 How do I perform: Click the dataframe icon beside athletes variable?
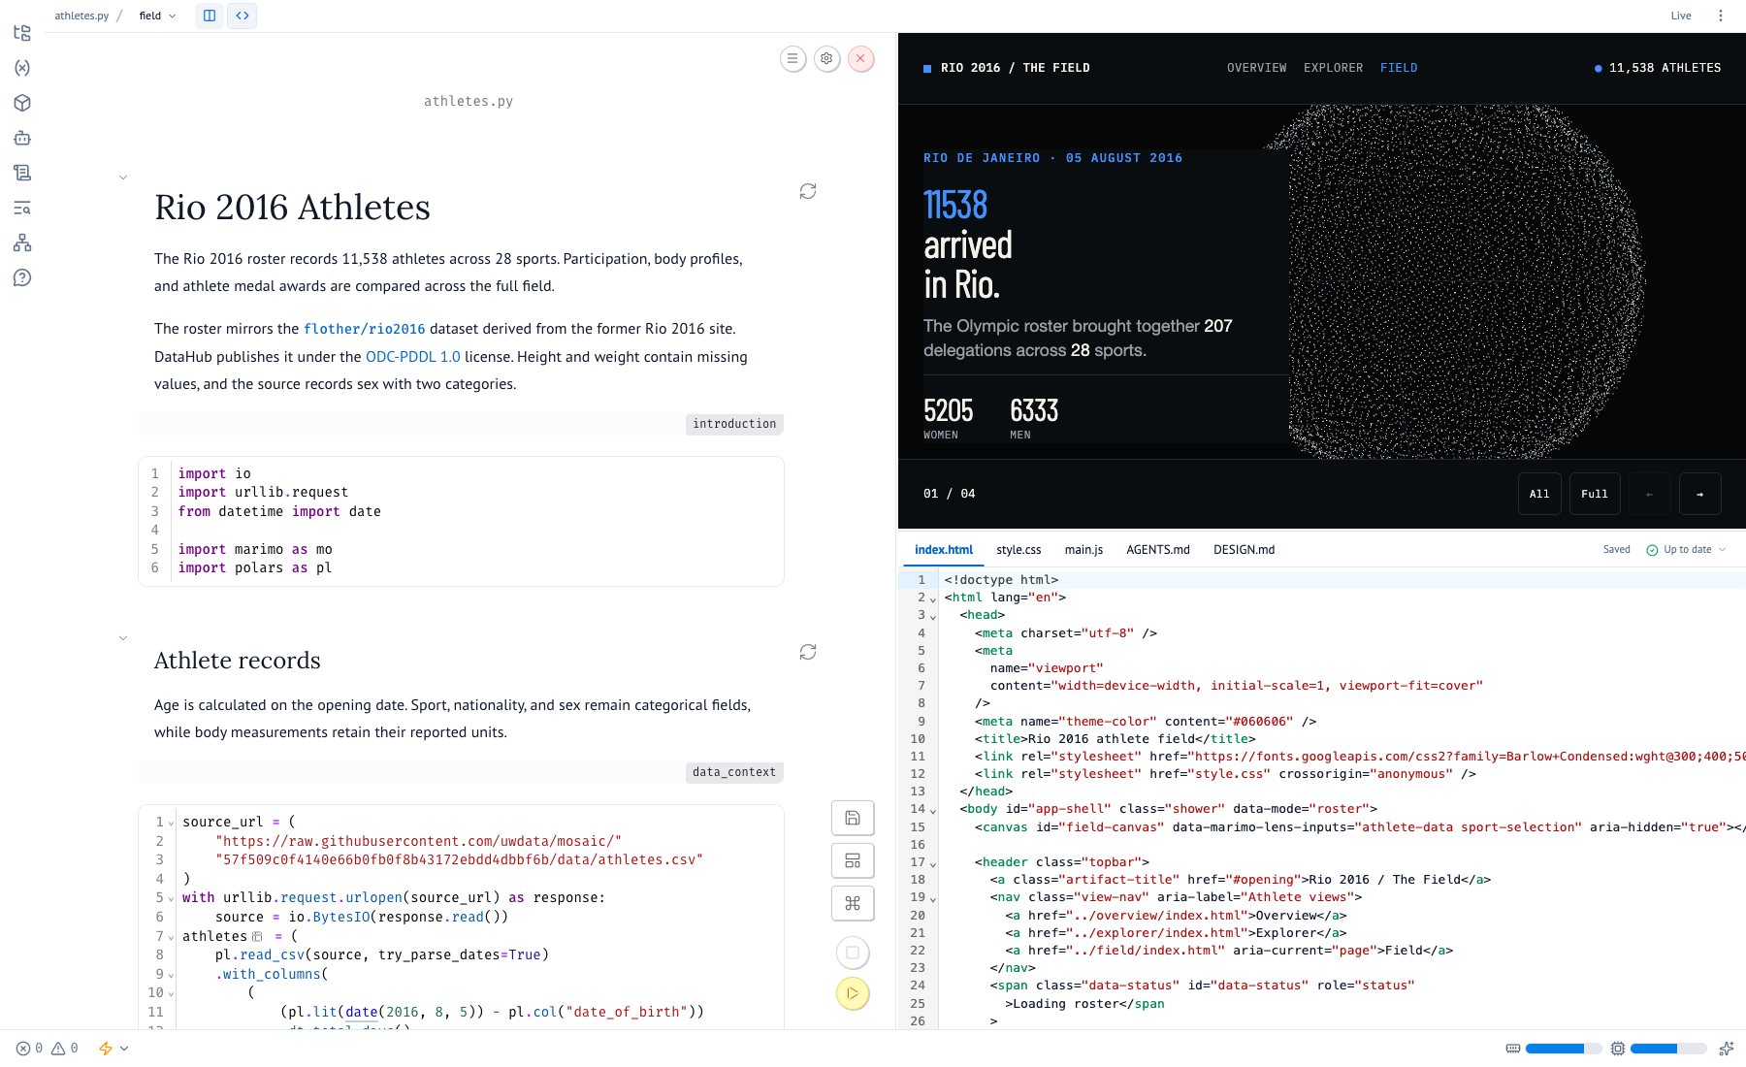(257, 937)
